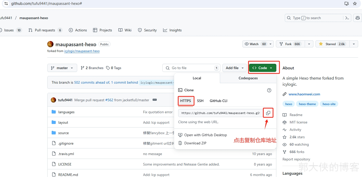Click the hexo-site topic tag
This screenshot has height=177, width=362.
tap(329, 104)
